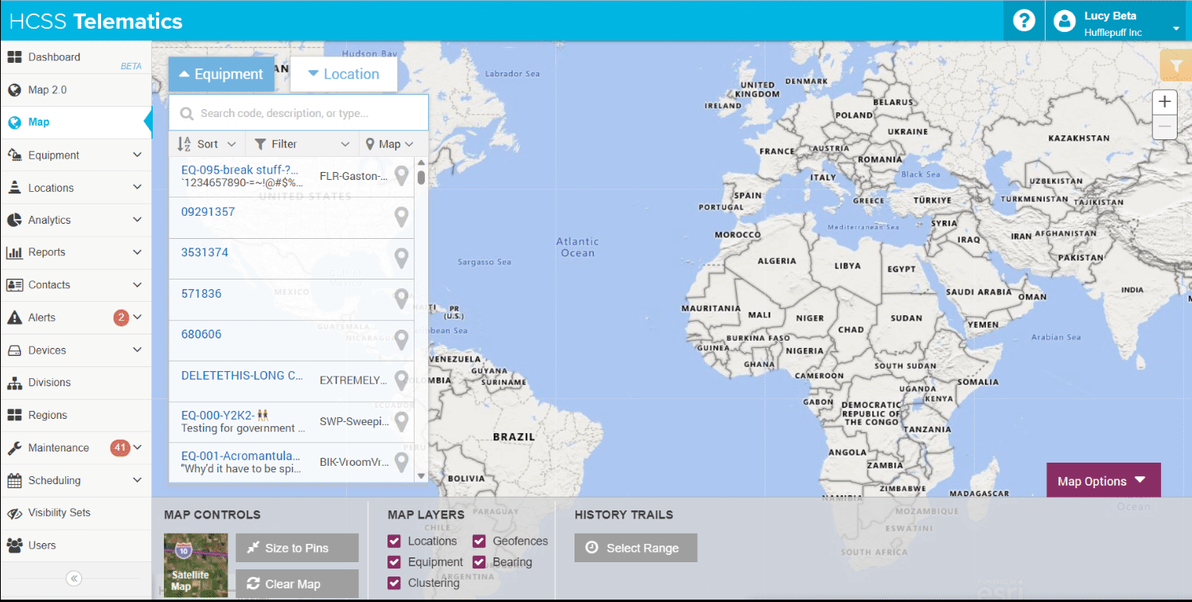Click the location pin for EQ-001-Acromantula
This screenshot has width=1192, height=602.
pos(402,462)
